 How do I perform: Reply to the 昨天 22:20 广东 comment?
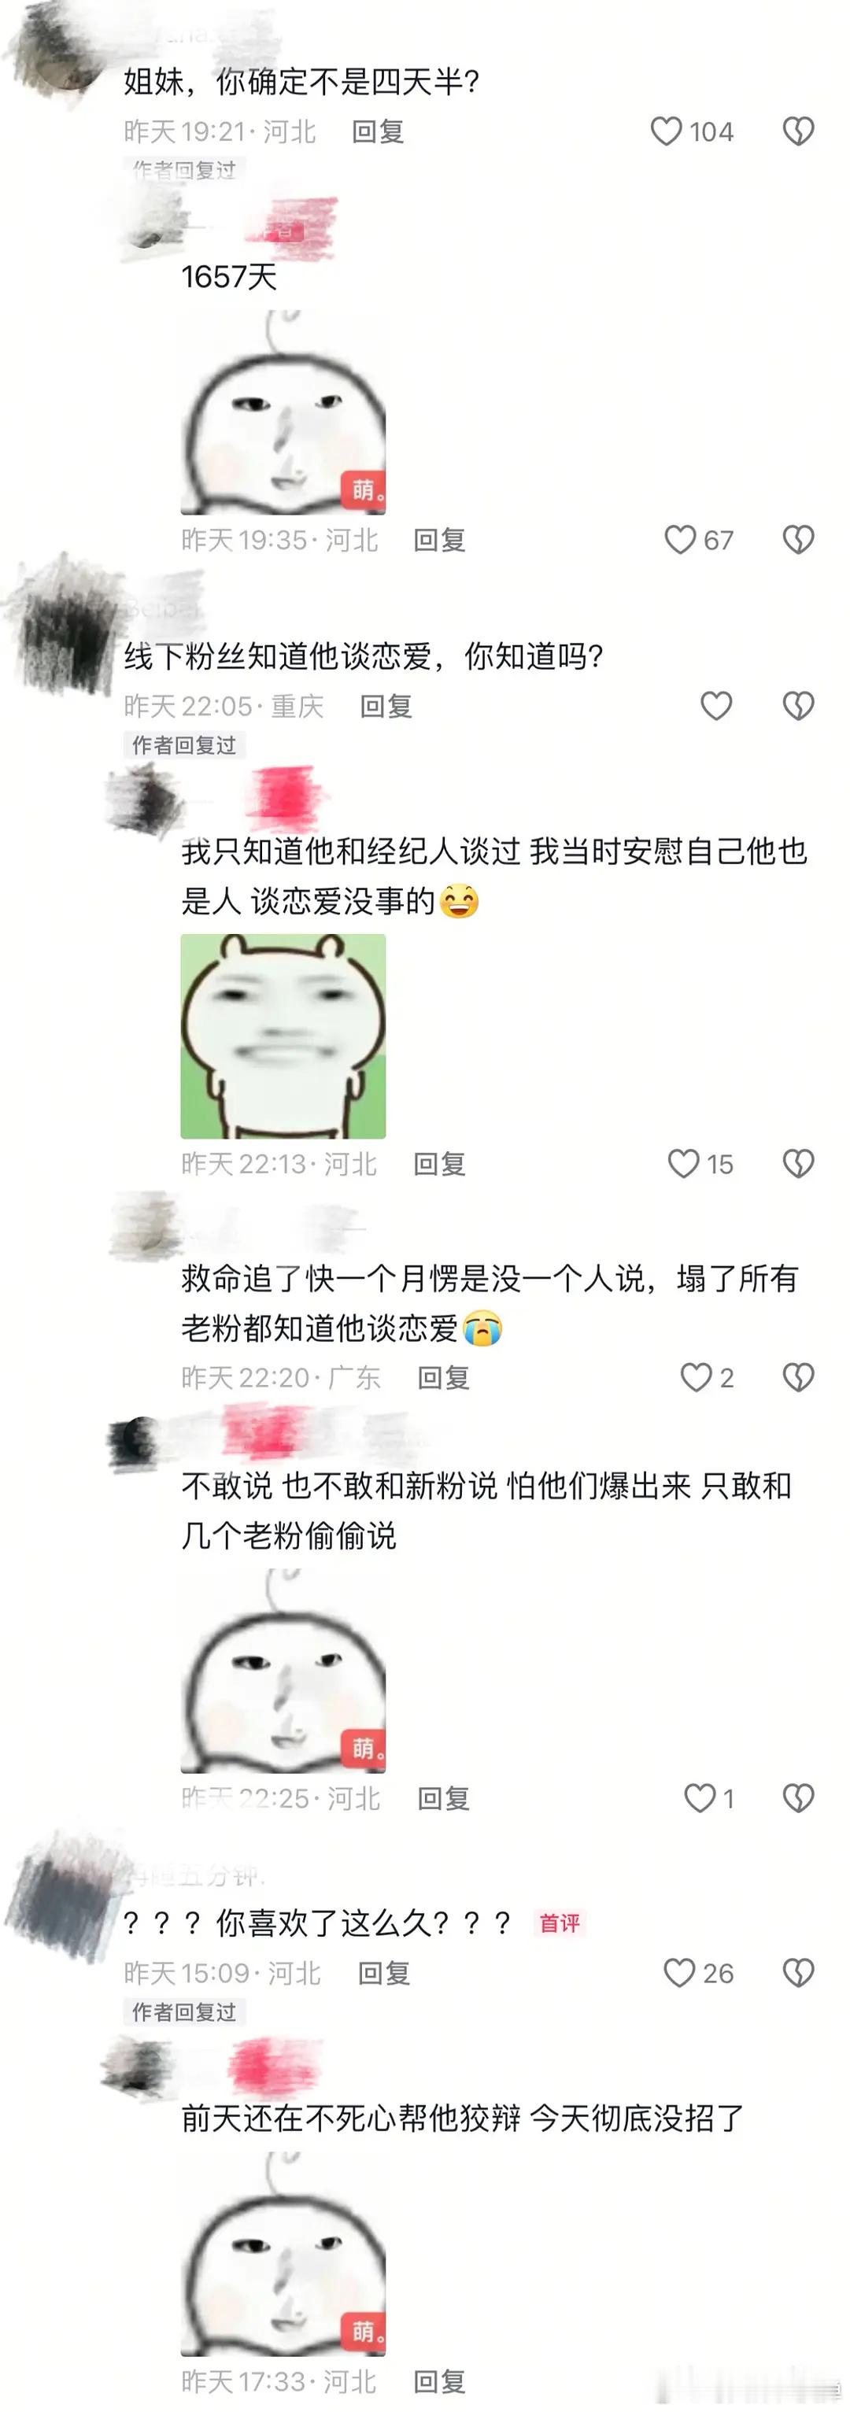pos(443,1377)
